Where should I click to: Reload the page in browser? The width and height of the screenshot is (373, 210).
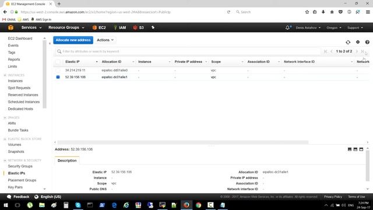point(228,12)
